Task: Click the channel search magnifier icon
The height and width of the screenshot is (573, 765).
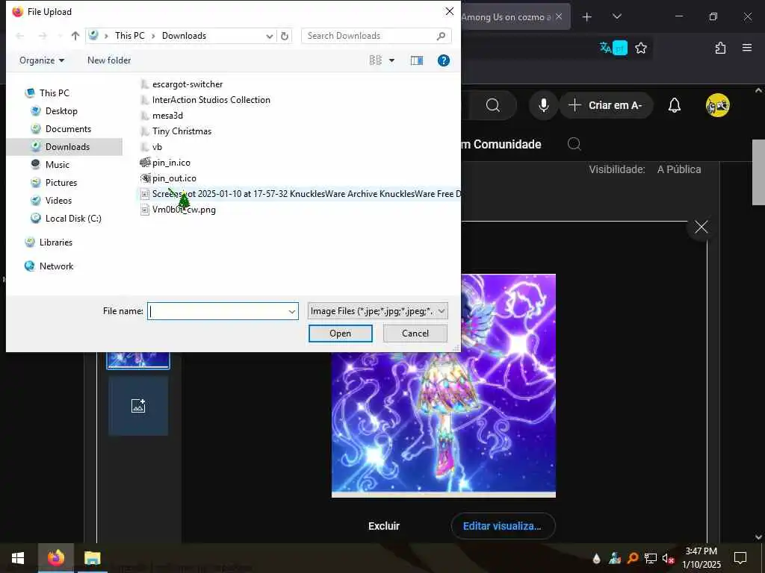Action: [x=574, y=144]
